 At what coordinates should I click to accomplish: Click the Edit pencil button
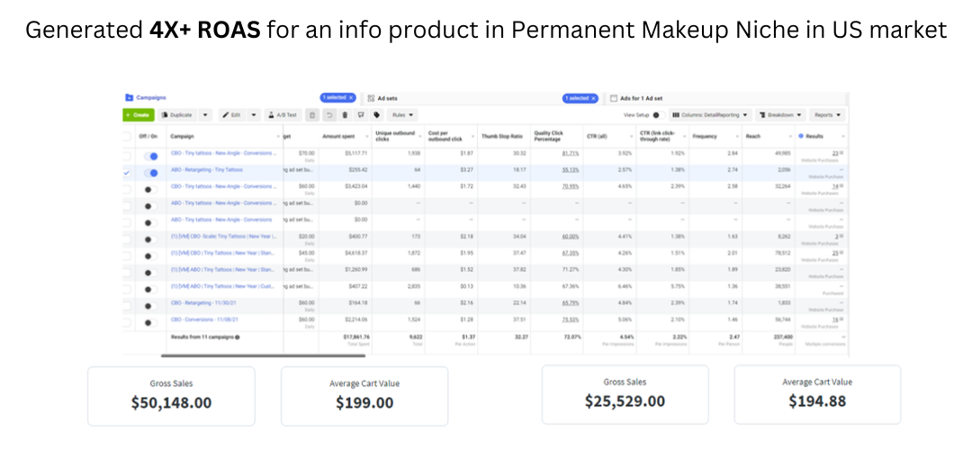point(232,115)
